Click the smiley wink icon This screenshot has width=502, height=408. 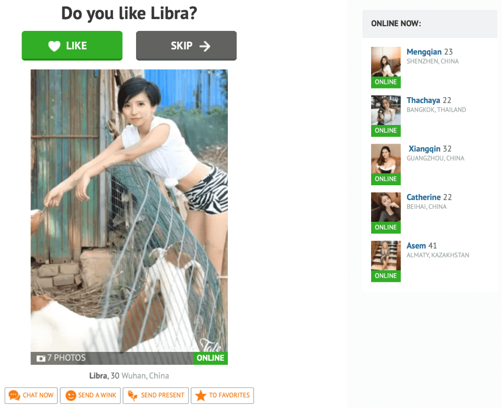(71, 396)
